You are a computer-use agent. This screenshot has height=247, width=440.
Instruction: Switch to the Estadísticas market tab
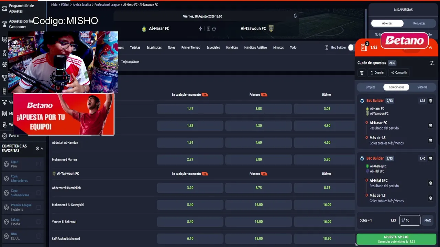154,47
